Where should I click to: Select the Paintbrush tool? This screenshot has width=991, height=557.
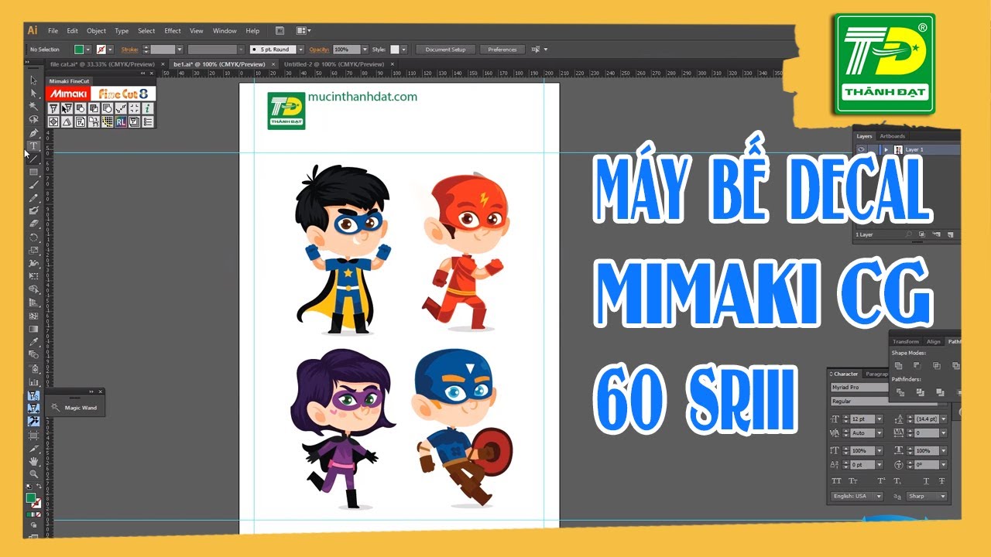(x=33, y=184)
